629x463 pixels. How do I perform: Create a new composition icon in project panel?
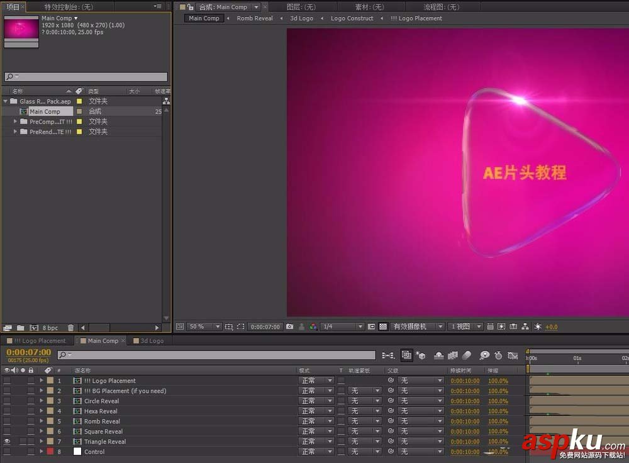pos(34,328)
